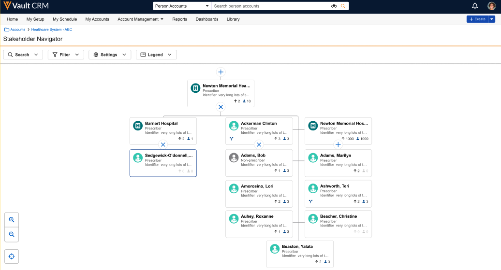Open the Account Management menu
The height and width of the screenshot is (270, 501).
point(140,19)
